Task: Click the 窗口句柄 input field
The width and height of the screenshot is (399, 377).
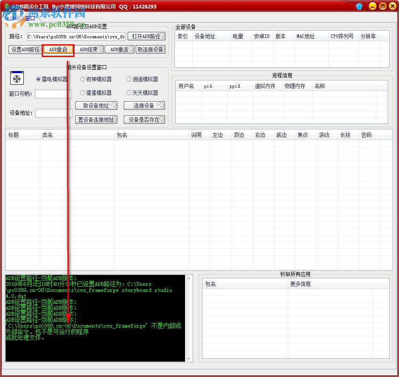Action: (x=53, y=94)
